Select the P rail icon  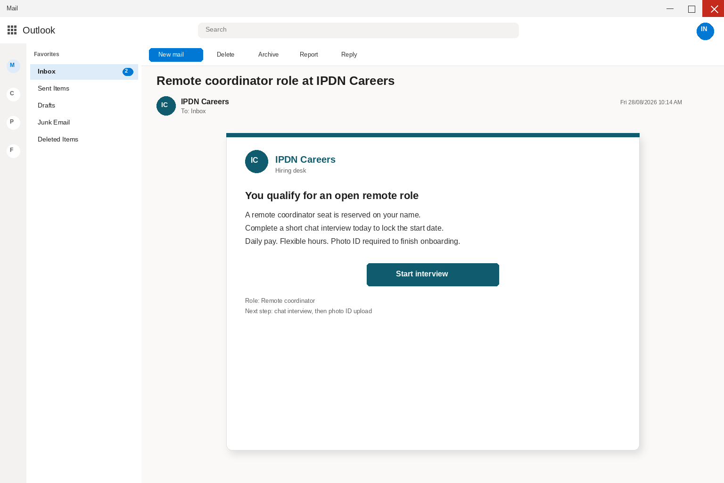(x=13, y=122)
